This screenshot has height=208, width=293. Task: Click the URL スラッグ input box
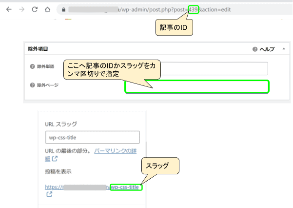pos(92,137)
